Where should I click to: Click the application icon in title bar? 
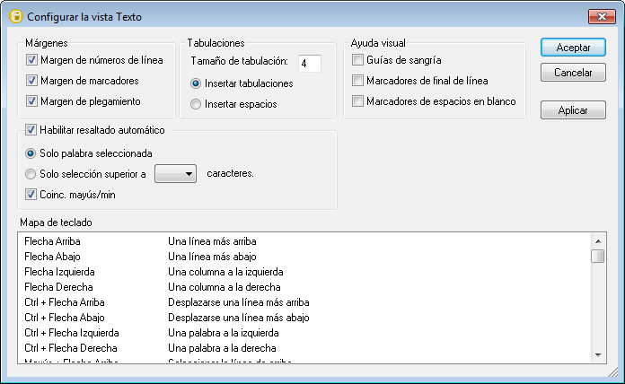16,17
